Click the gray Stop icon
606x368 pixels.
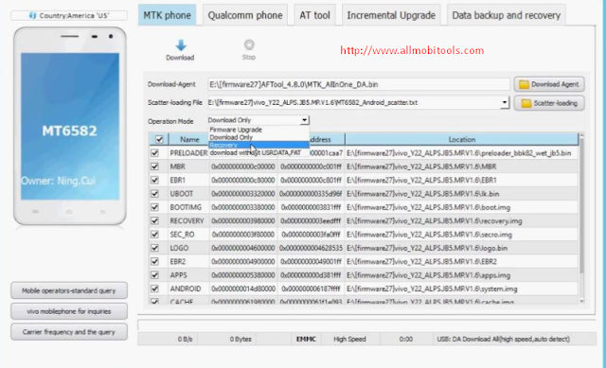(249, 44)
